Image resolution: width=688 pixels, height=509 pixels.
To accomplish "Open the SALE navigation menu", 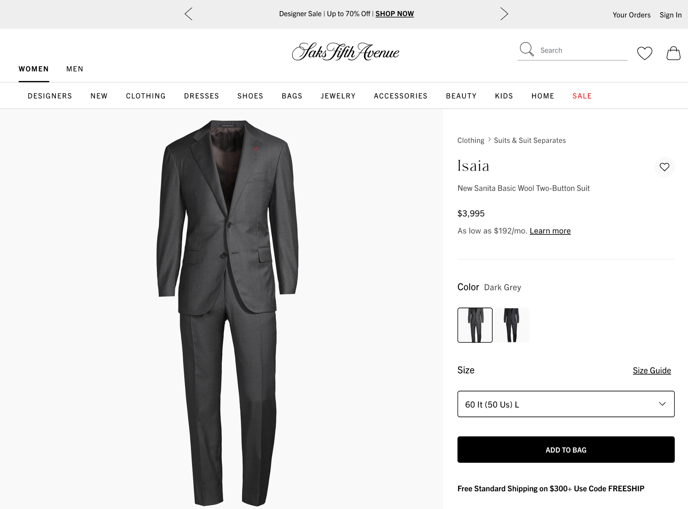I will [x=582, y=96].
